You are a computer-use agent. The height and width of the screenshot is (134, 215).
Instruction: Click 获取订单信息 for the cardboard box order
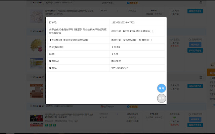(x=195, y=86)
